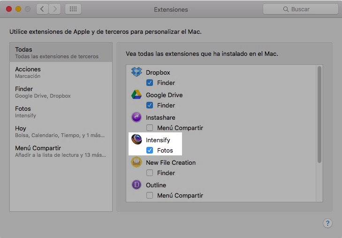Click the New File Creation label

pos(171,162)
